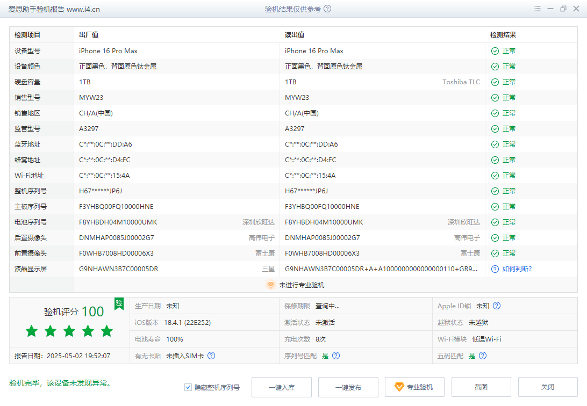The height and width of the screenshot is (406, 587).
Task: Click the 越狱状态 未越狱 value
Action: [x=478, y=323]
